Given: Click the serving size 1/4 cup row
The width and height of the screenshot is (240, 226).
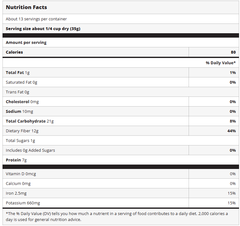Looking at the screenshot, I should [x=43, y=29].
